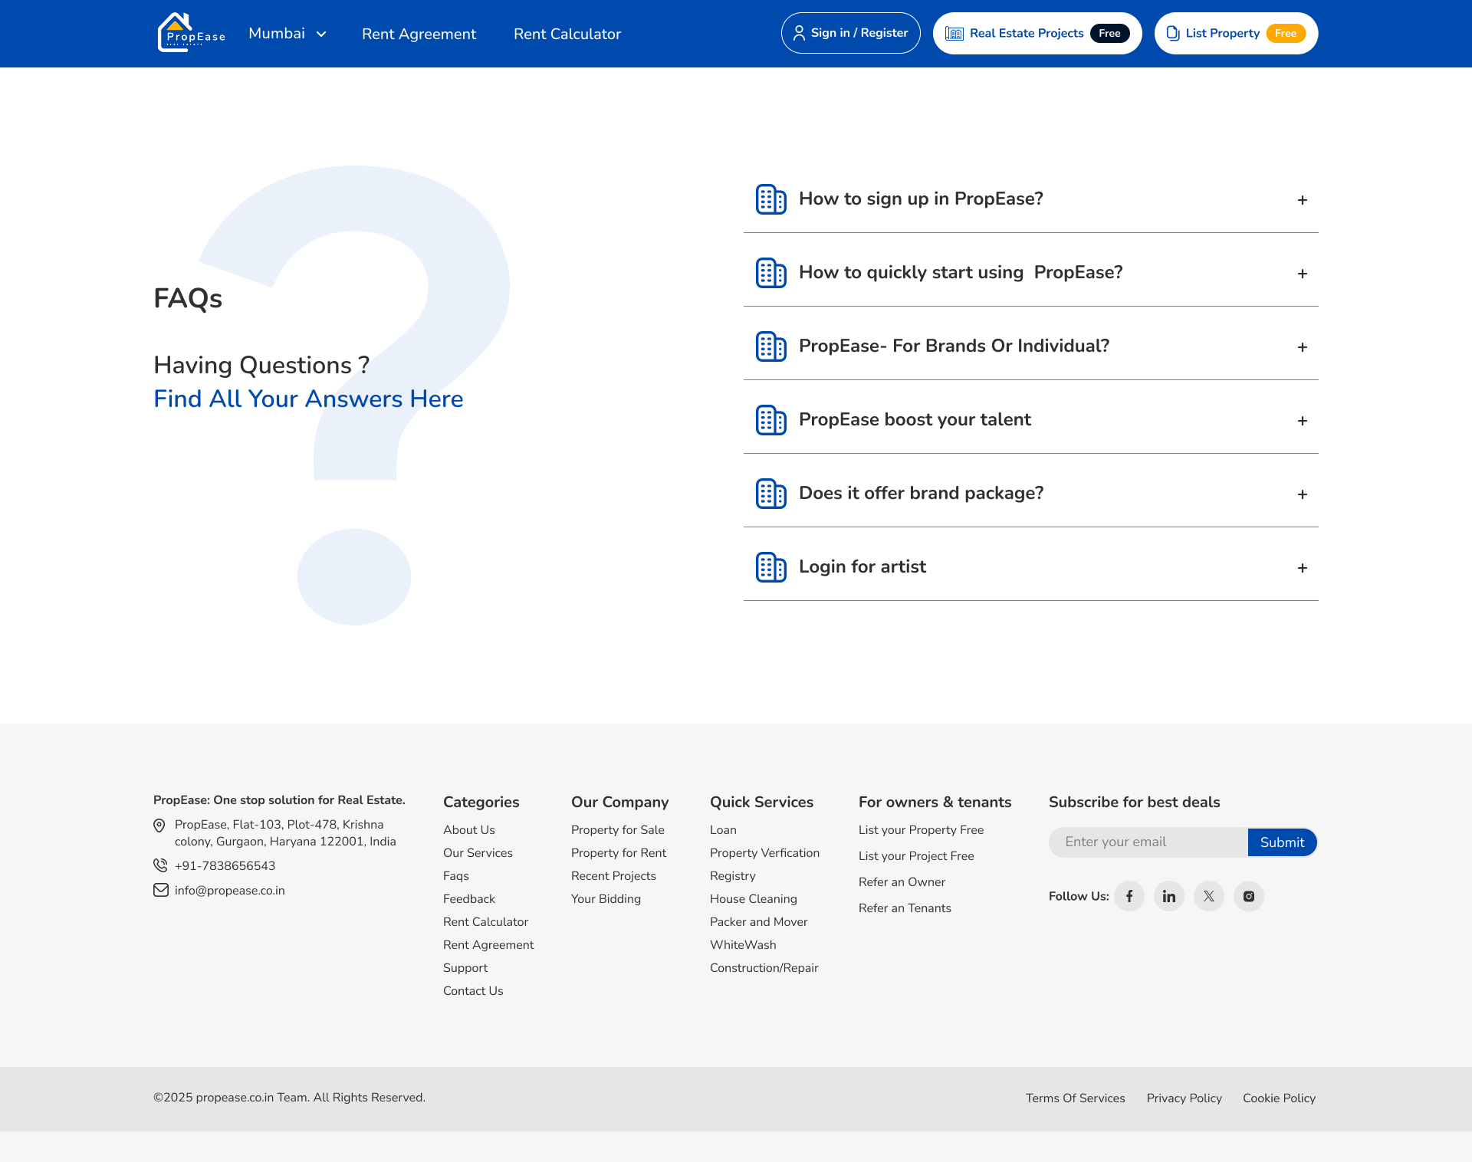The height and width of the screenshot is (1162, 1472).
Task: Open Recent Projects link
Action: click(613, 876)
